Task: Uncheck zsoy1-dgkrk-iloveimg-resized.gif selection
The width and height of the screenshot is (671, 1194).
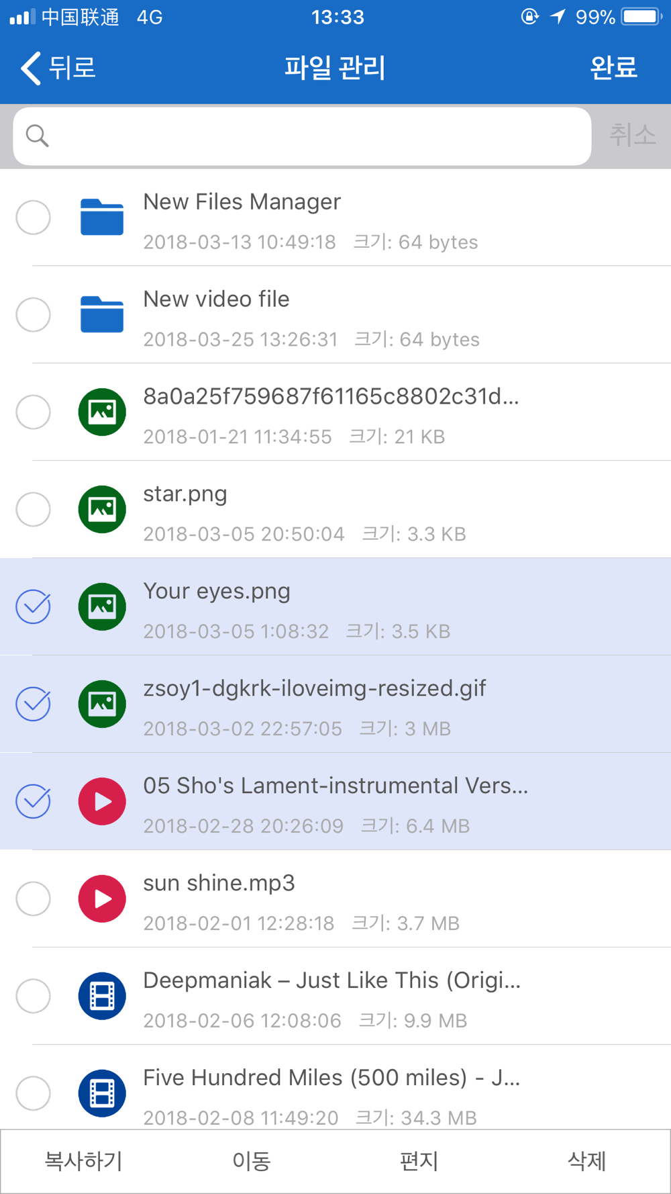Action: [33, 704]
